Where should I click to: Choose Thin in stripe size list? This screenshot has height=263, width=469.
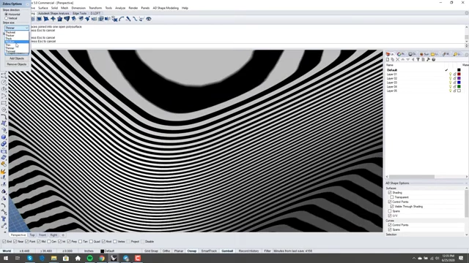coord(17,45)
